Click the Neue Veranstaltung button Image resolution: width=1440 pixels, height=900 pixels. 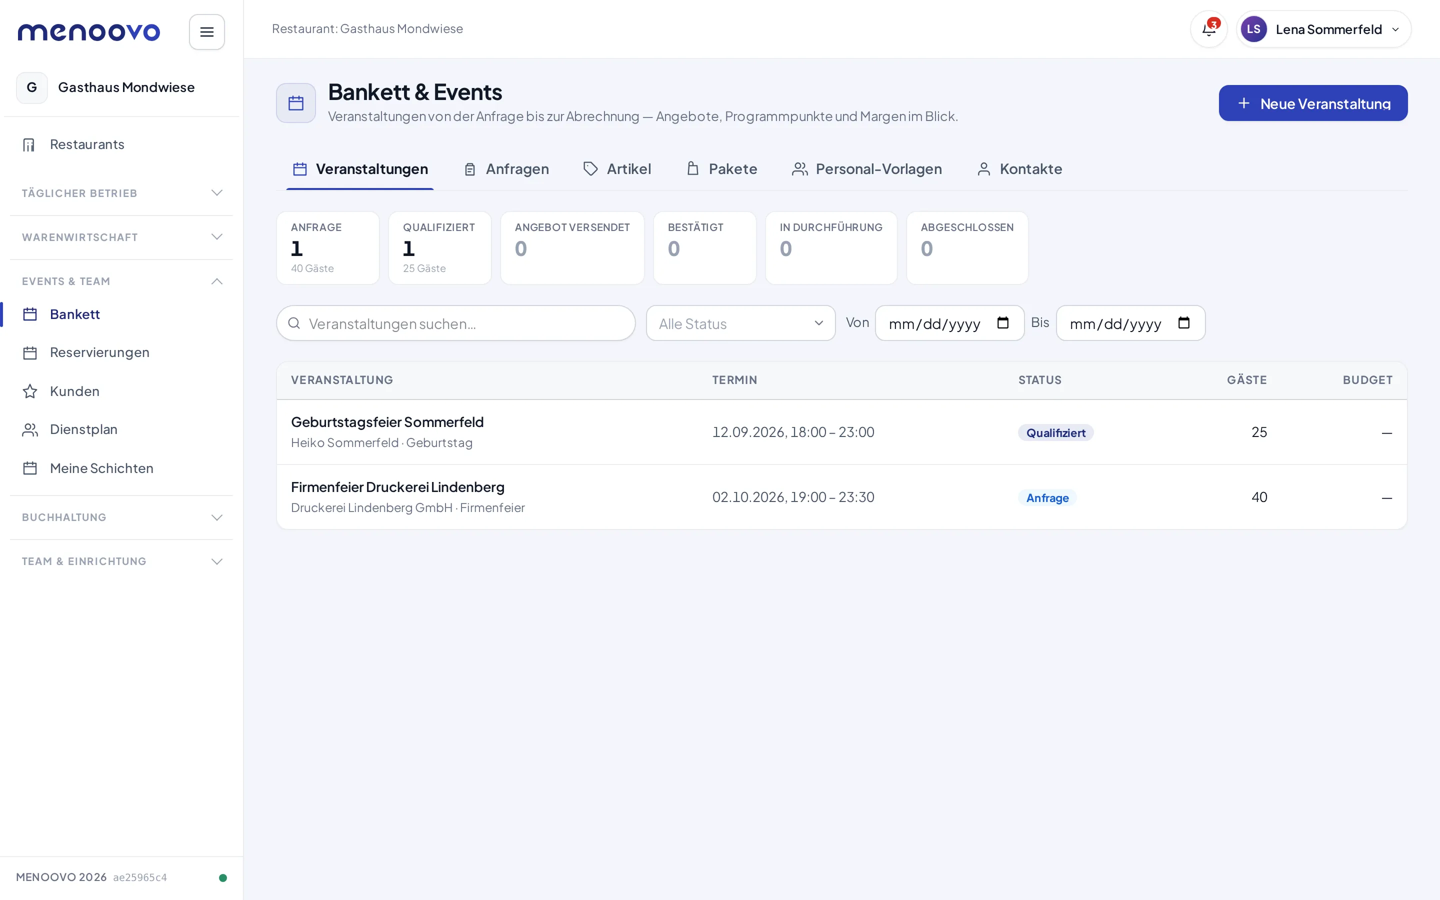click(x=1313, y=103)
